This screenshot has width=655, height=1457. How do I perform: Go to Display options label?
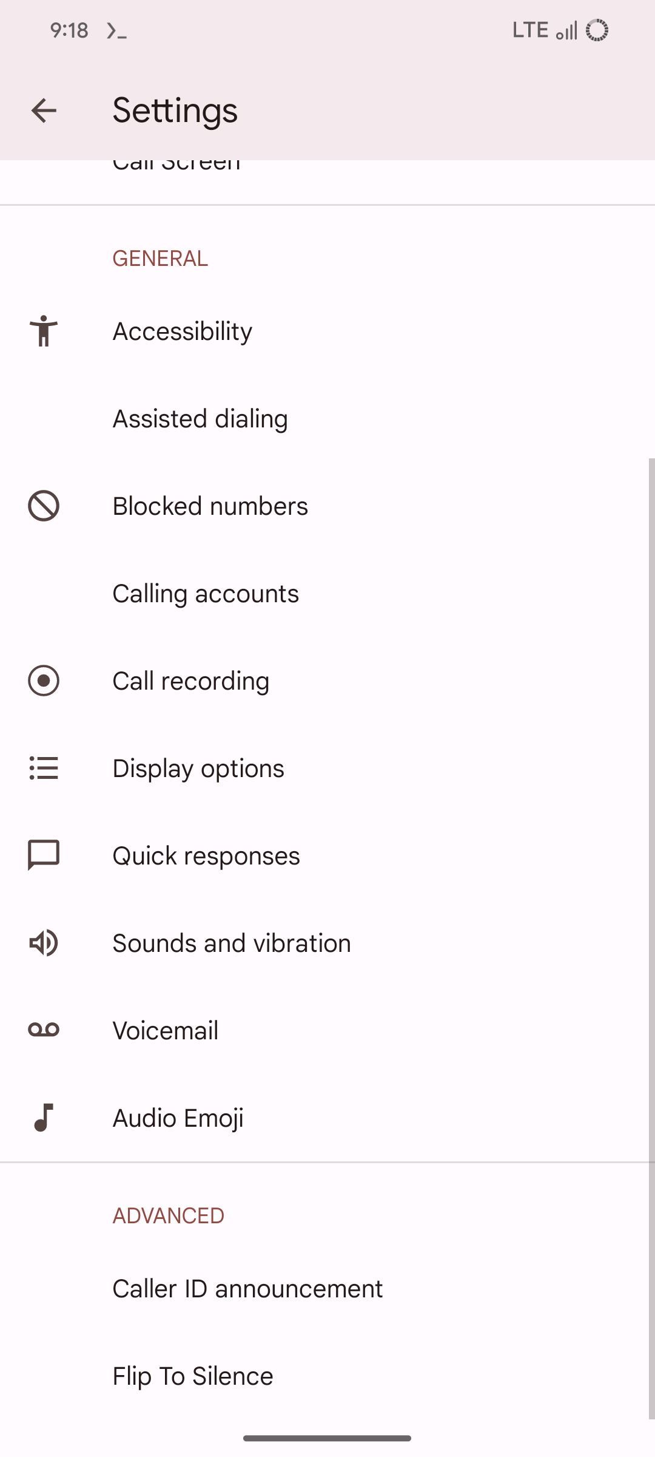point(198,769)
